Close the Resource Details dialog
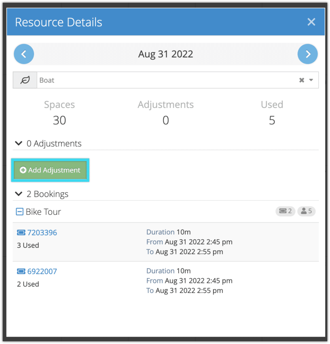Image resolution: width=330 pixels, height=344 pixels. [x=311, y=22]
